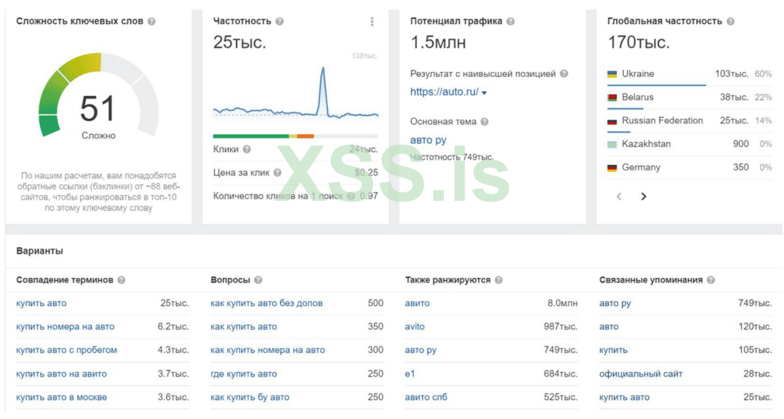Click help icon beside Частотность heading
The width and height of the screenshot is (784, 419).
click(280, 22)
